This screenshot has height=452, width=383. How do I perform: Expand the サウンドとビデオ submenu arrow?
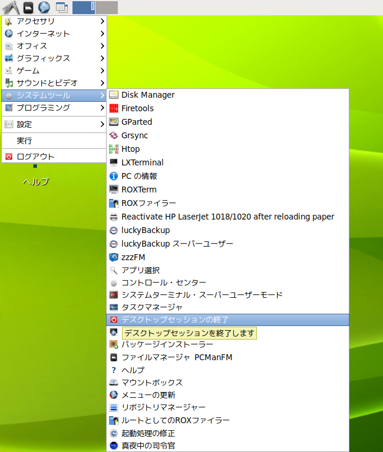tap(102, 83)
